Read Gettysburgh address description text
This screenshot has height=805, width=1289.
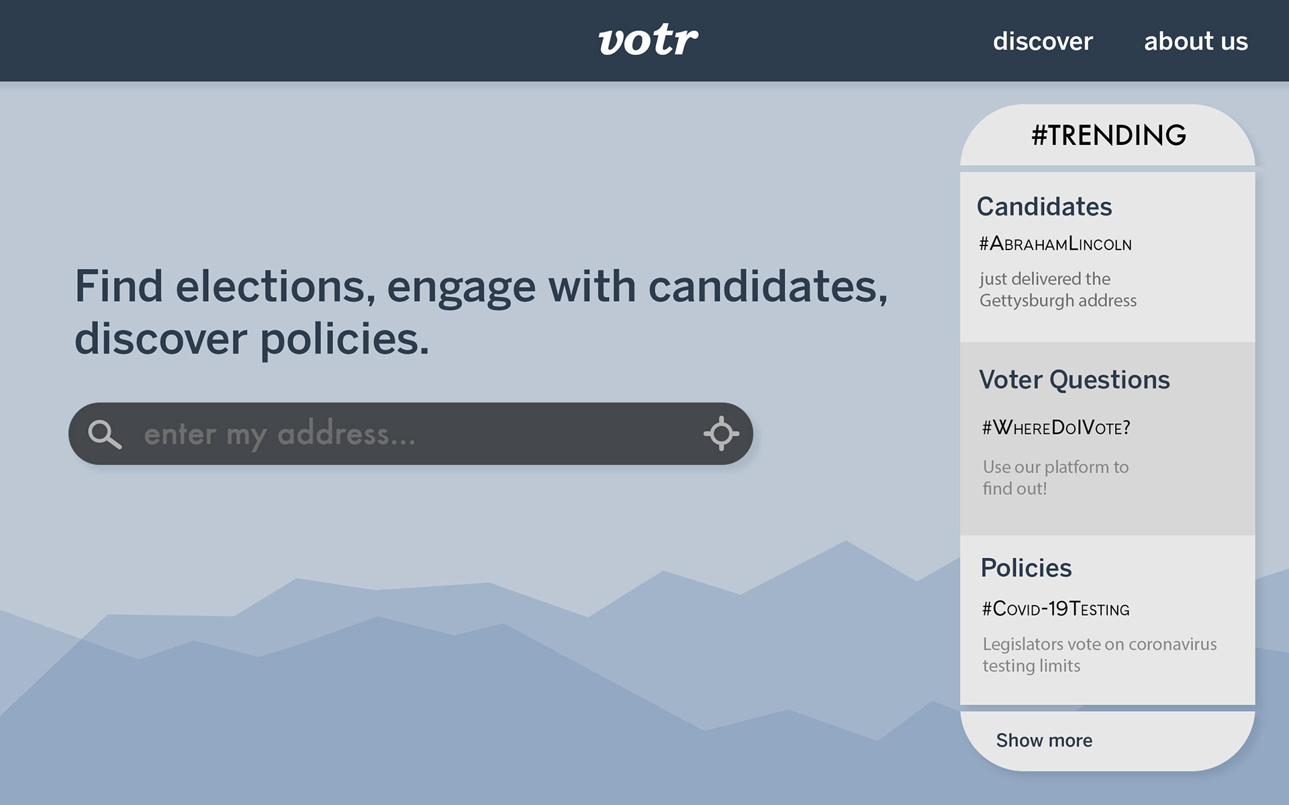(1057, 290)
